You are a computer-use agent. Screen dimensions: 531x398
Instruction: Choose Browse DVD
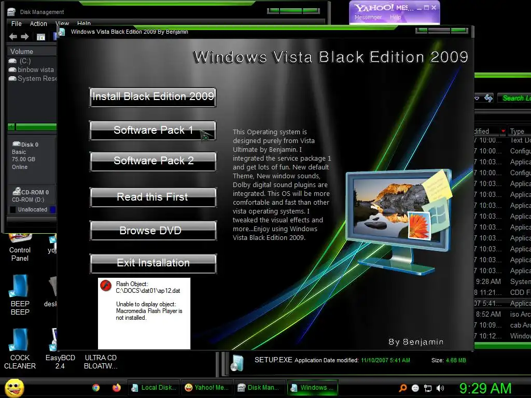click(x=153, y=231)
